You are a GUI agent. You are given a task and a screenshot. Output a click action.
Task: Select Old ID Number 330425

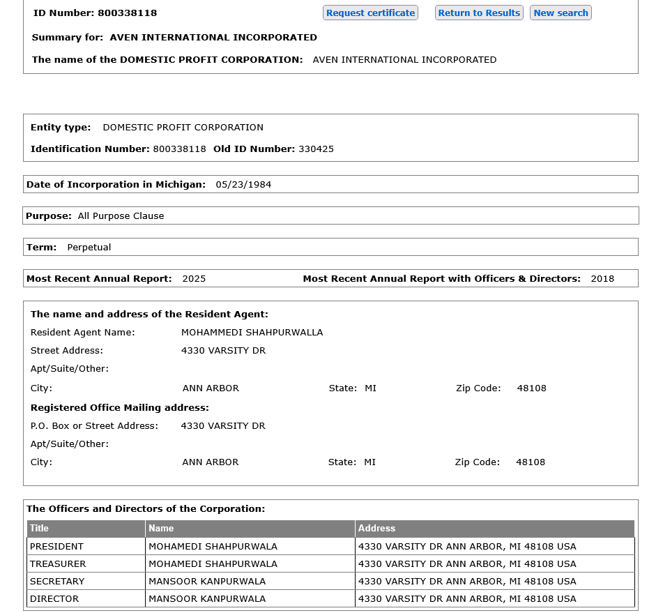tap(273, 149)
